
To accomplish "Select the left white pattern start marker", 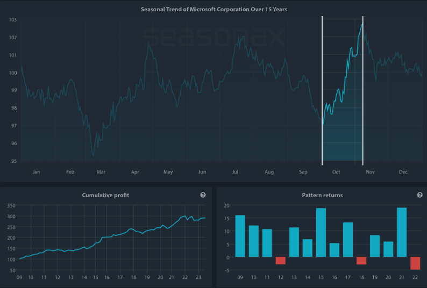I will (322, 91).
